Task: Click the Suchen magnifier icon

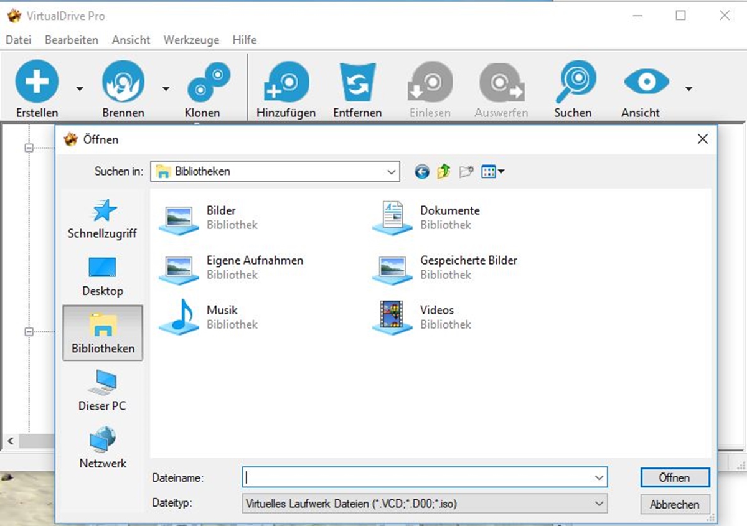Action: [576, 83]
